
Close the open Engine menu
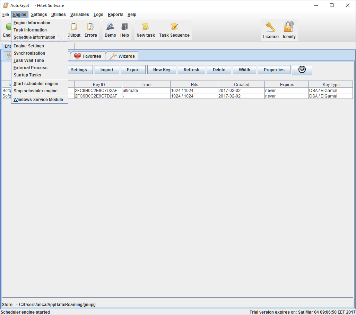pos(19,15)
